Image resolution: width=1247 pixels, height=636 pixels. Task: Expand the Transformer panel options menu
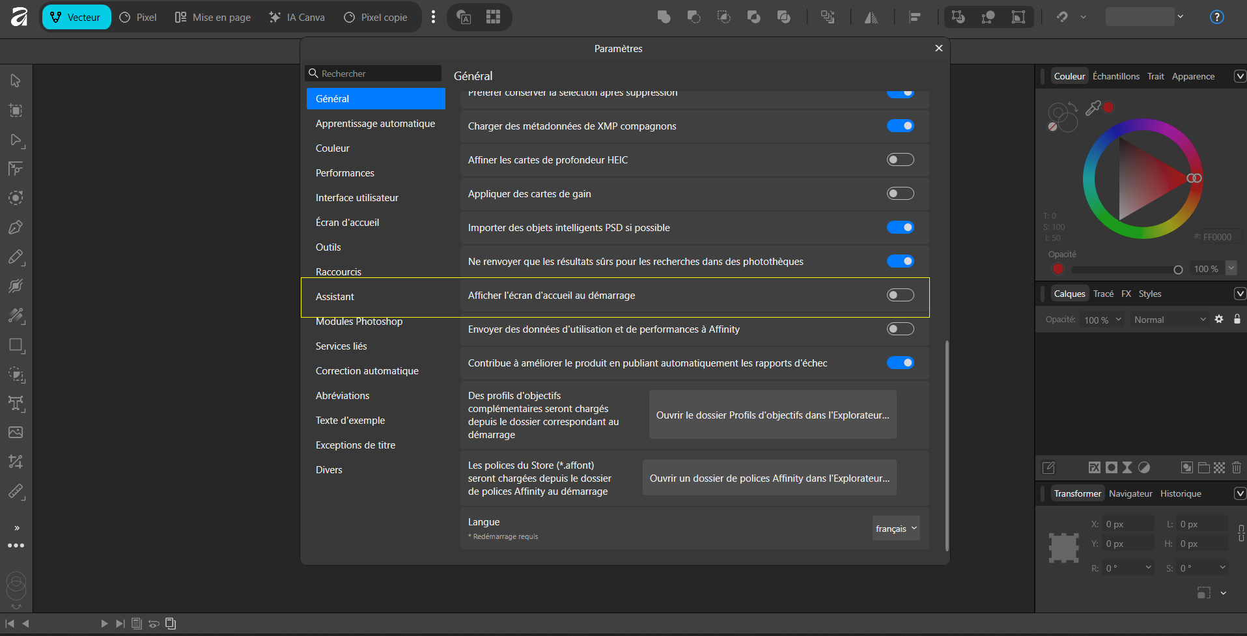click(1240, 493)
